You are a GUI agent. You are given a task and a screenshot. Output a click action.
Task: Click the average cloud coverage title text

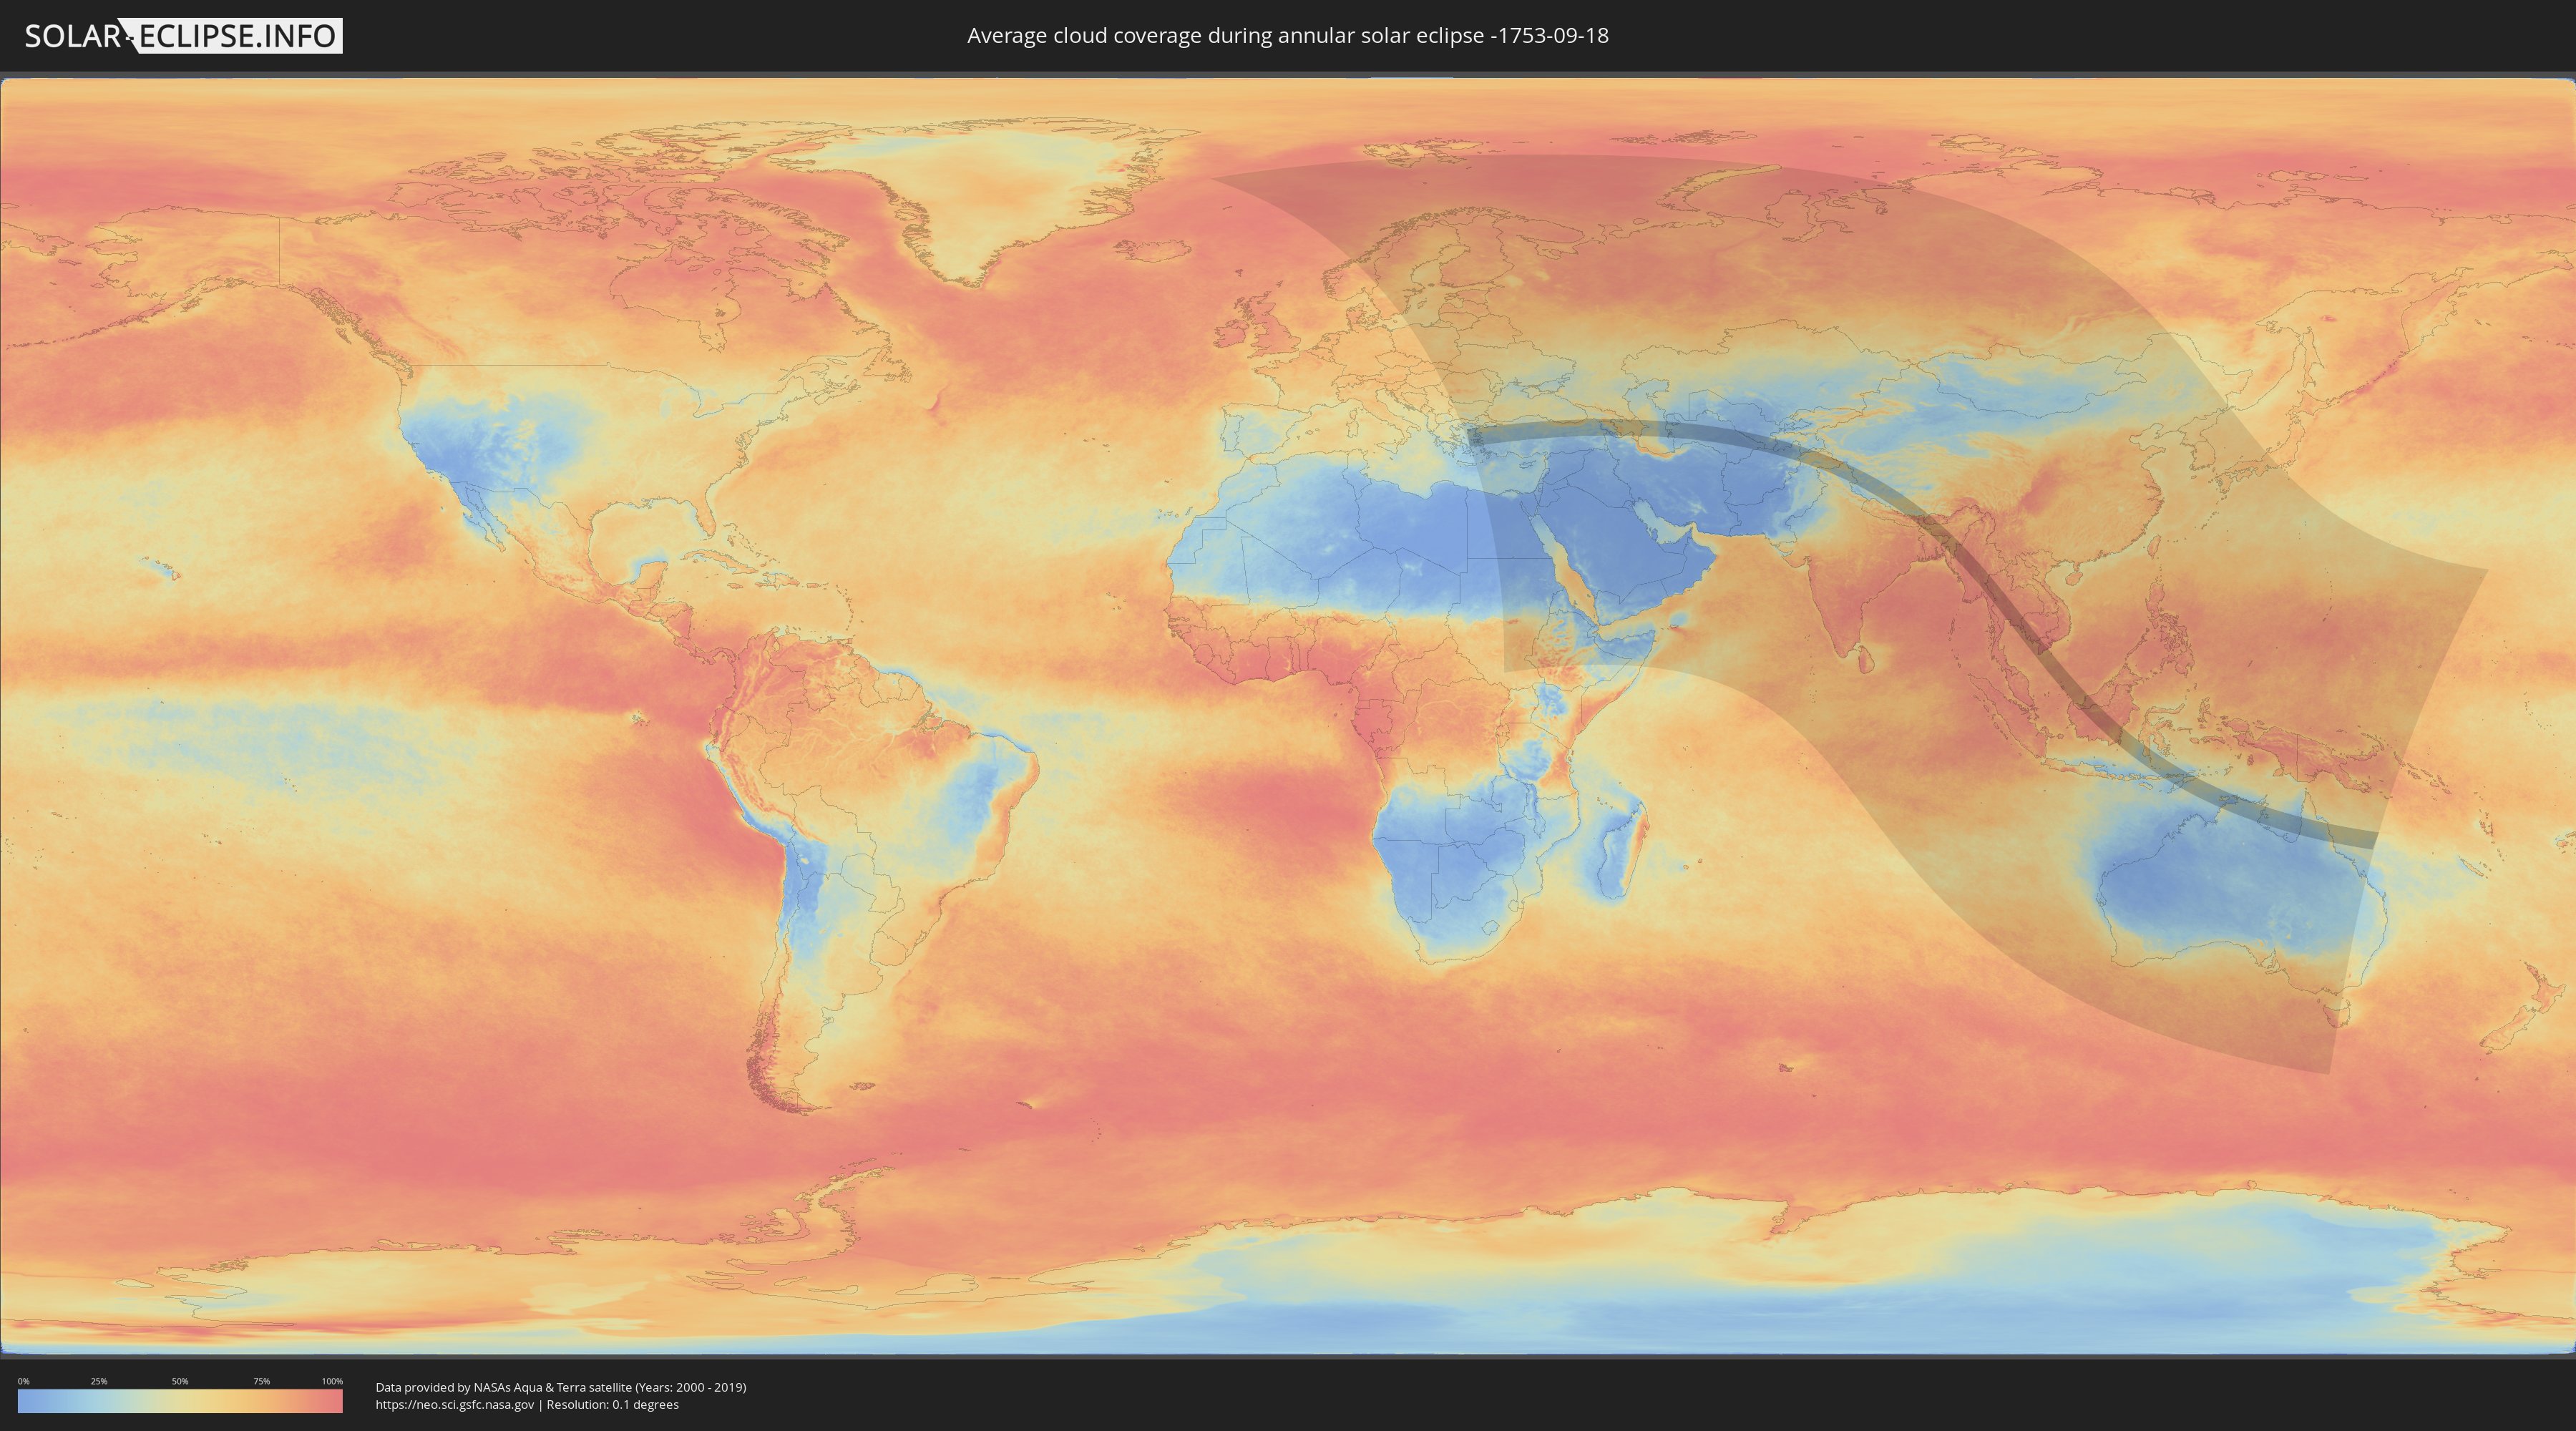(x=1288, y=36)
